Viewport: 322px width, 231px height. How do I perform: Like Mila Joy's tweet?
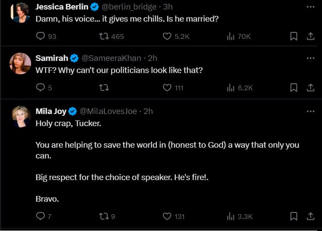click(x=167, y=216)
